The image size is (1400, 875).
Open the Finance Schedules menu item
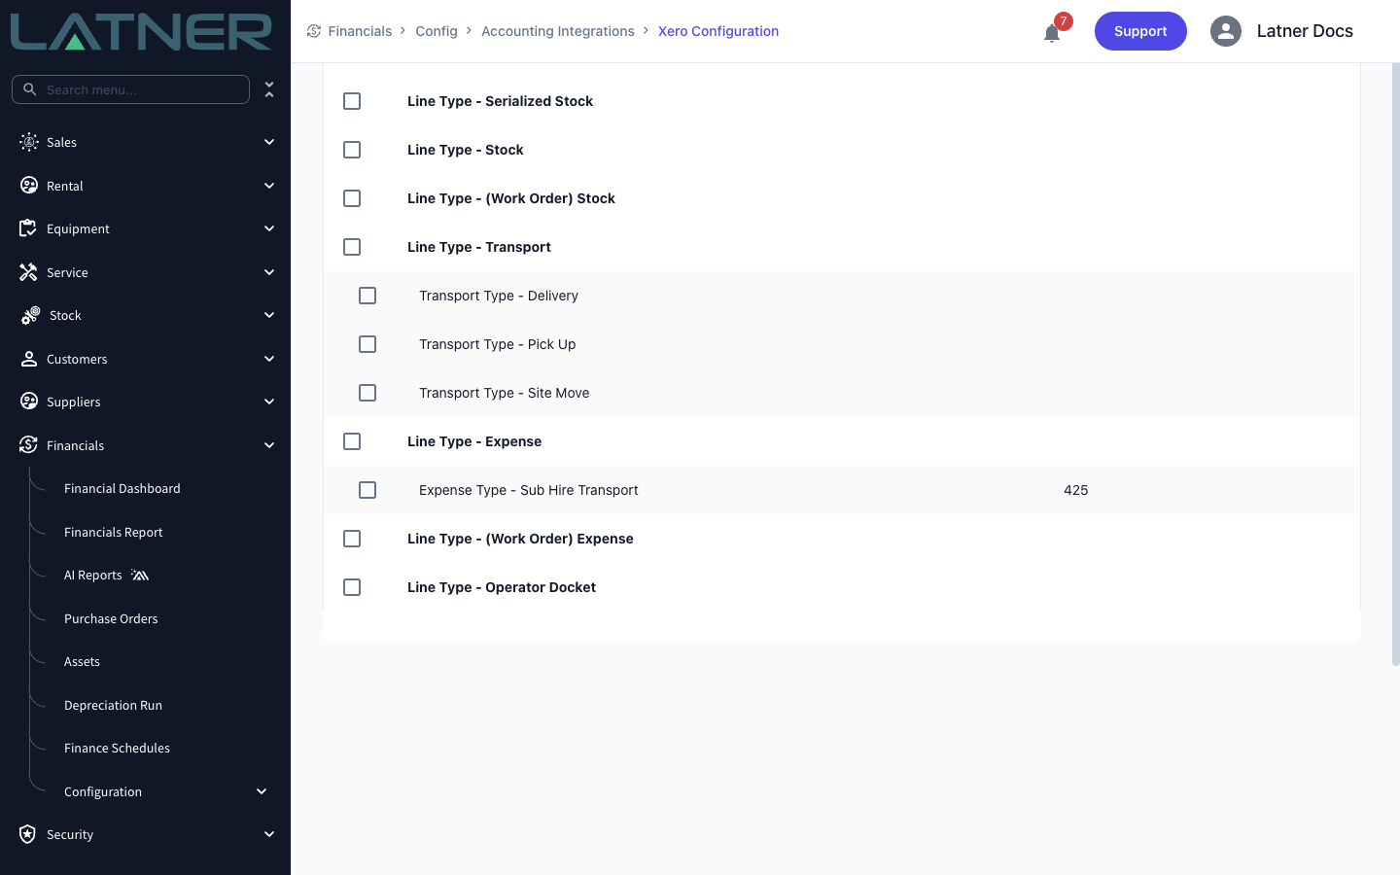[x=117, y=749]
